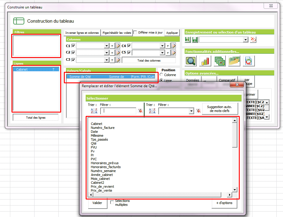
Task: Confirm selection with Valider
Action: tap(97, 203)
